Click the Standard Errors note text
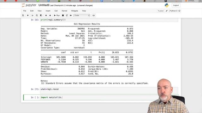This screenshot has width=202, height=113. click(x=95, y=83)
